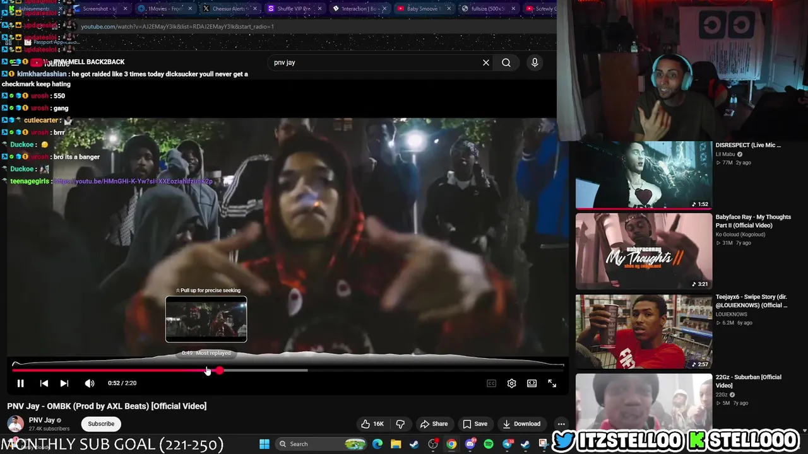The image size is (808, 454).
Task: Open the link posted by teenagegirls in chat
Action: (133, 181)
